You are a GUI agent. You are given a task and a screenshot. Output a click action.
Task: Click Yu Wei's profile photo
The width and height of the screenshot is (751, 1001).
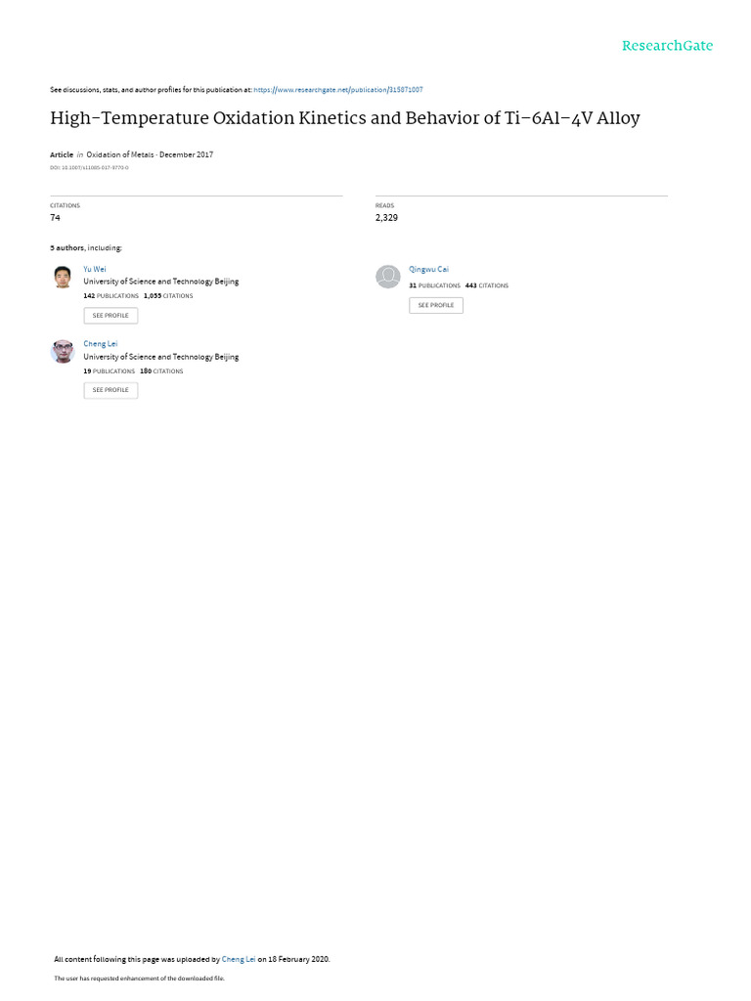tap(63, 277)
